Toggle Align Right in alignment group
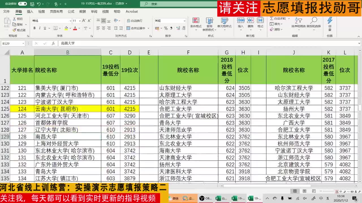This screenshot has height=203, width=362. tap(109, 28)
